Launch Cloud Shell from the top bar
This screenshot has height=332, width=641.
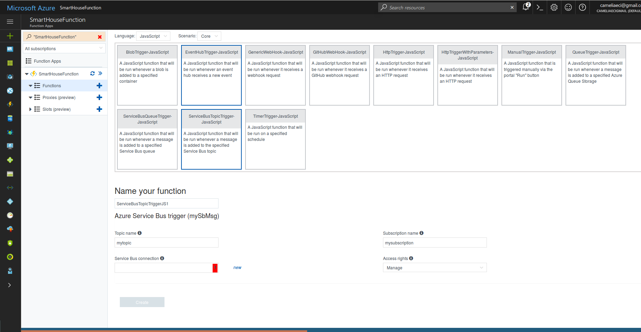[x=540, y=7]
